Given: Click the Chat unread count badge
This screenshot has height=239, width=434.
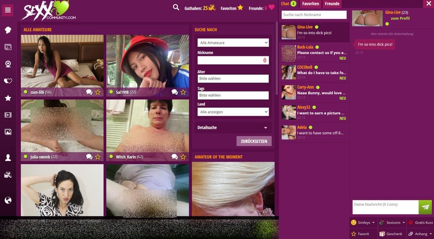Looking at the screenshot, I should click(x=293, y=4).
